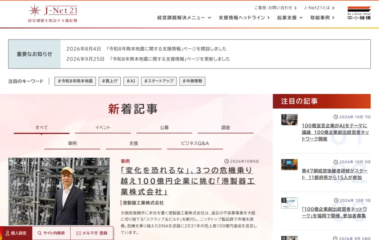Viewport: 379px width, 240px height.
Task: Click the 重要なお知らせ label
Action: point(34,54)
